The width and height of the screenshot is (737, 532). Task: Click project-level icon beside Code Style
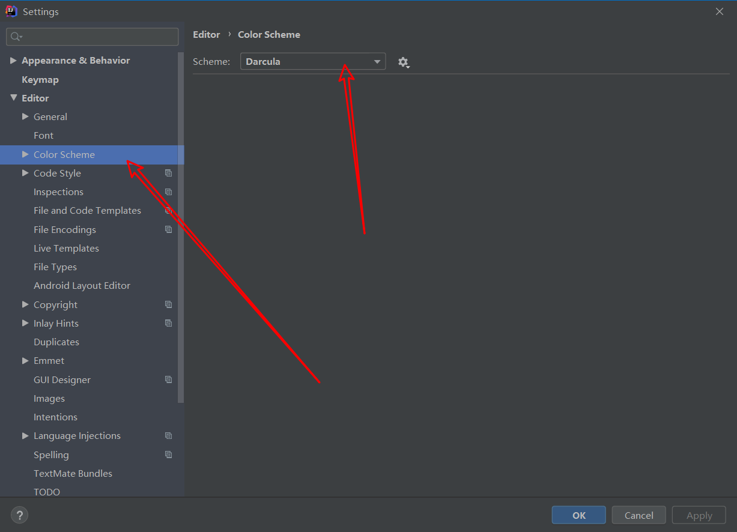point(169,173)
